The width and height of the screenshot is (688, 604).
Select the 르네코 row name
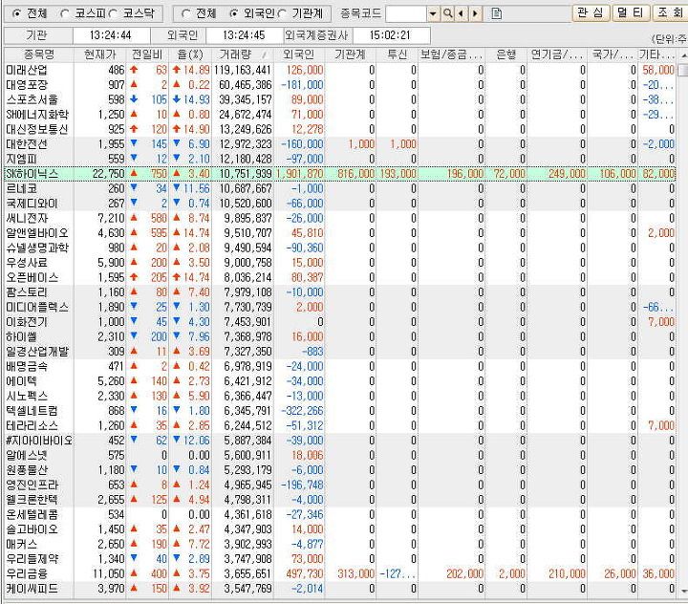(21, 189)
